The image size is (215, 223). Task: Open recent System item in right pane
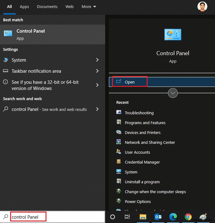coord(131,172)
